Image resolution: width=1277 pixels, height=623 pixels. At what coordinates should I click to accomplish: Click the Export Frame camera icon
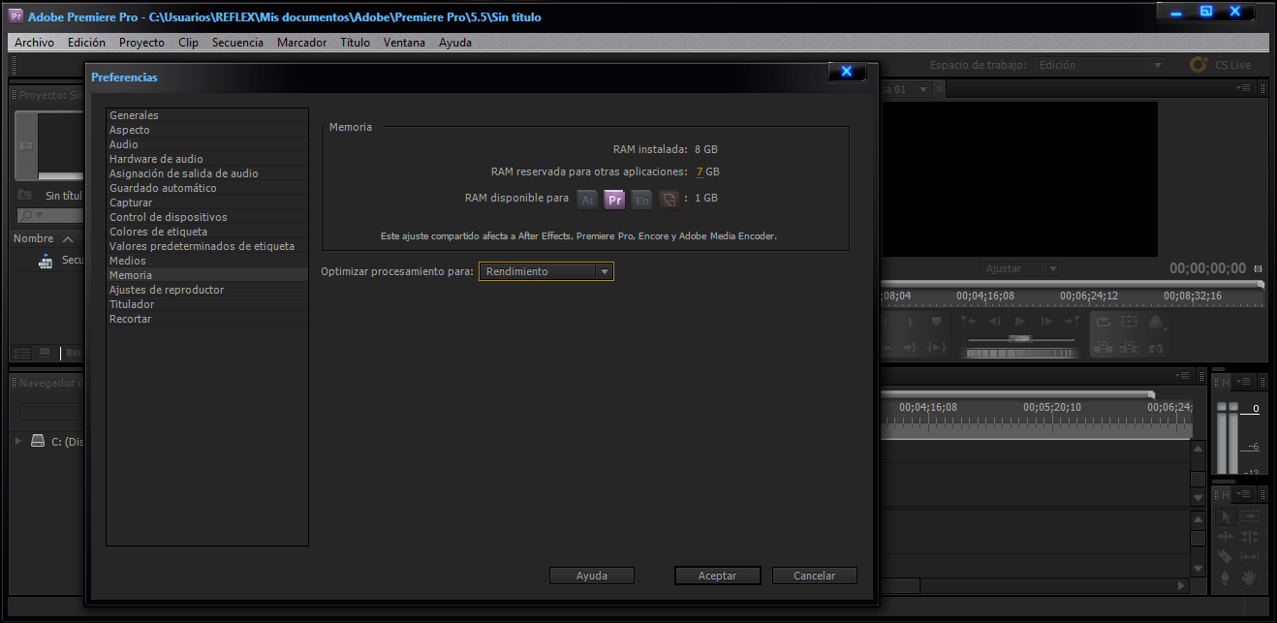coord(1155,349)
